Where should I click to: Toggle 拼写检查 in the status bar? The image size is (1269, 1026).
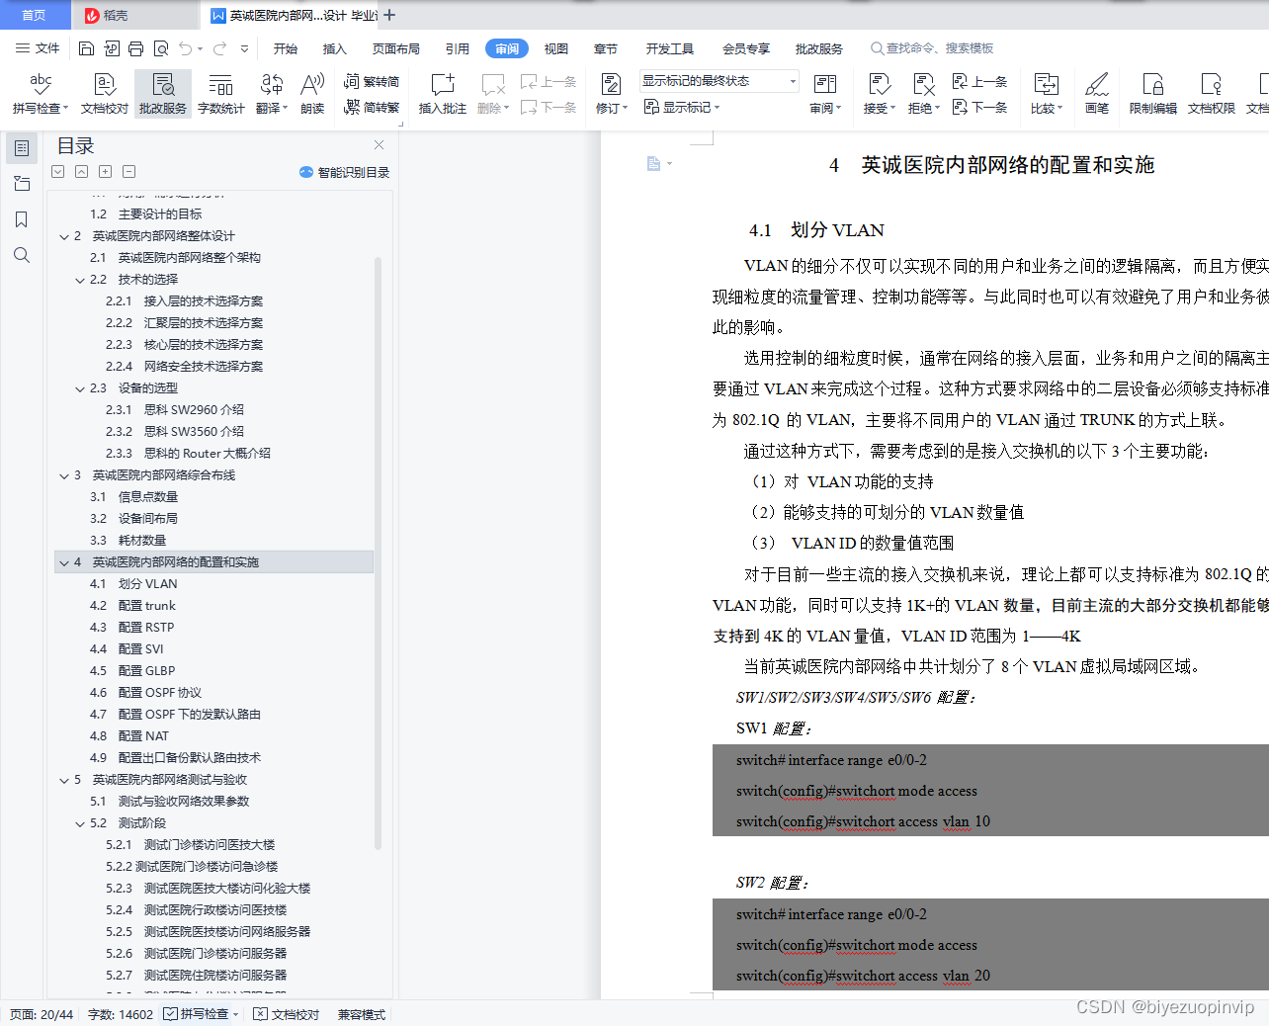198,1013
